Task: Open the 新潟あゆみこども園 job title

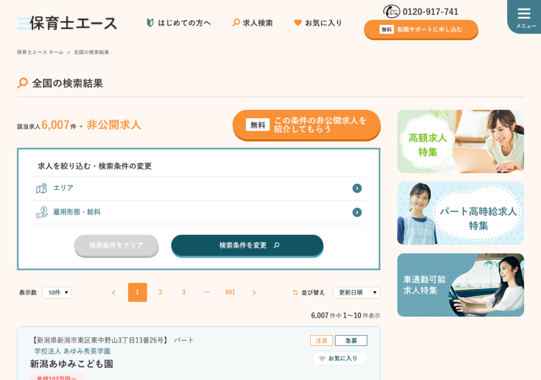Action: (71, 364)
